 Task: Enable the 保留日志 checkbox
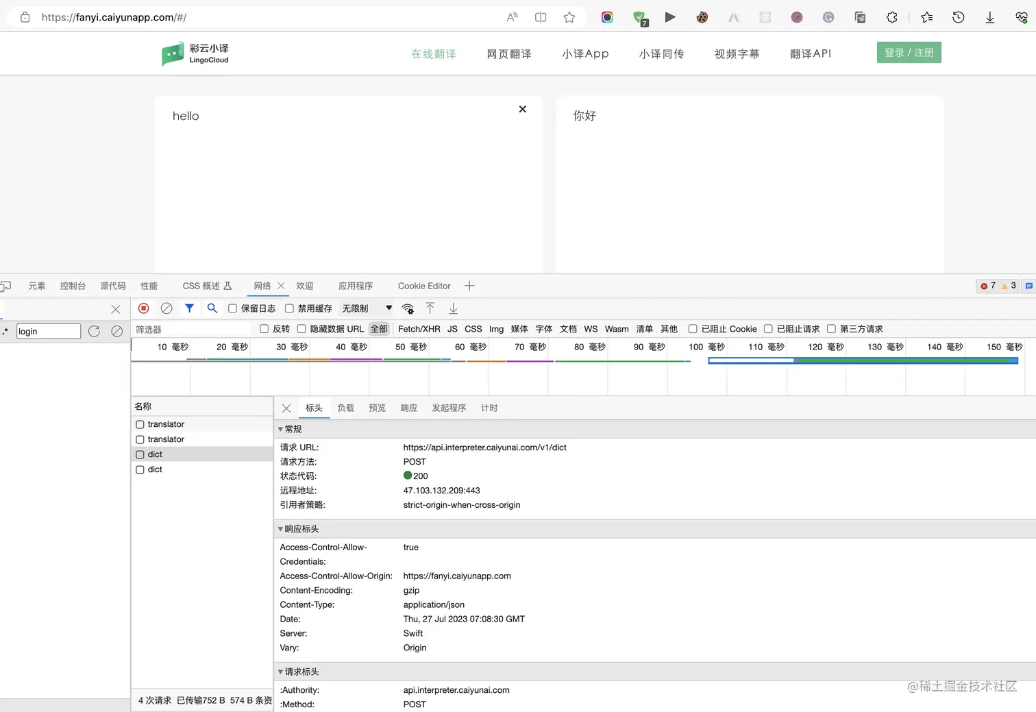233,308
